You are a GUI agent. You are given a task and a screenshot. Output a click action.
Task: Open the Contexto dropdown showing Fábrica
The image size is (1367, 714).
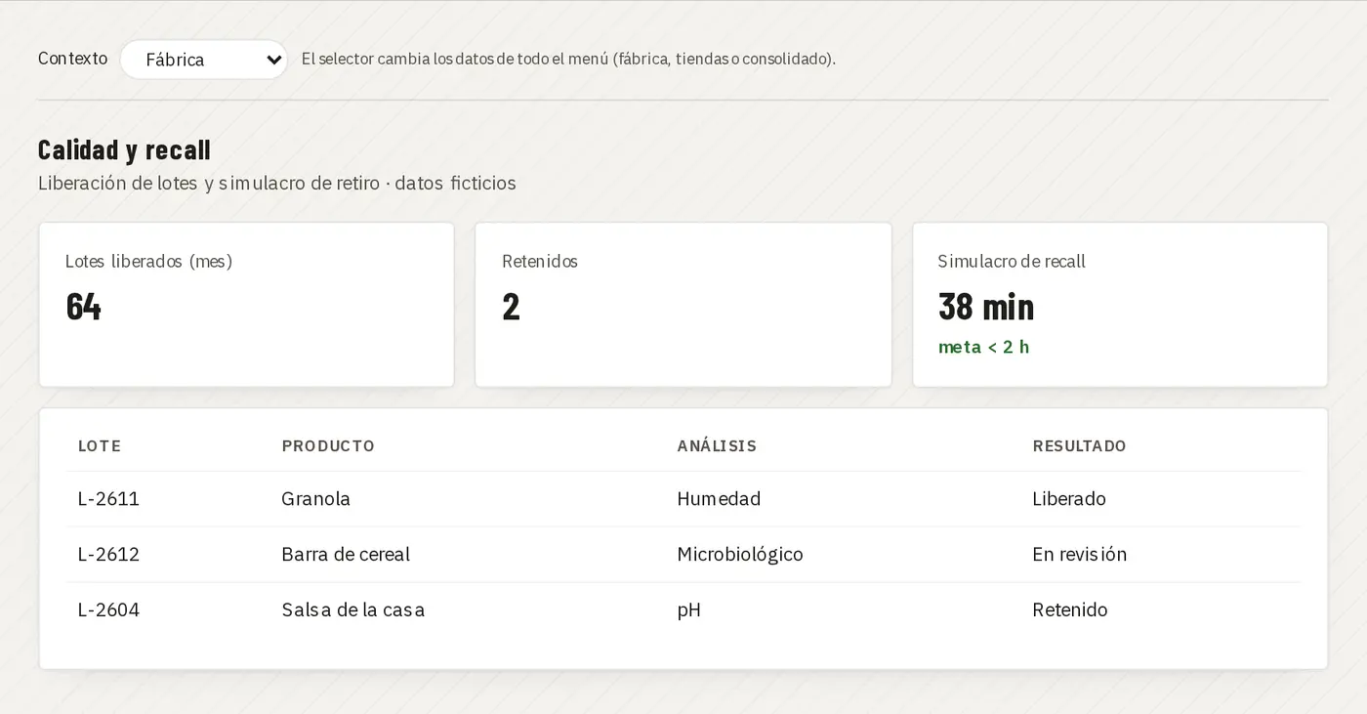pos(203,60)
